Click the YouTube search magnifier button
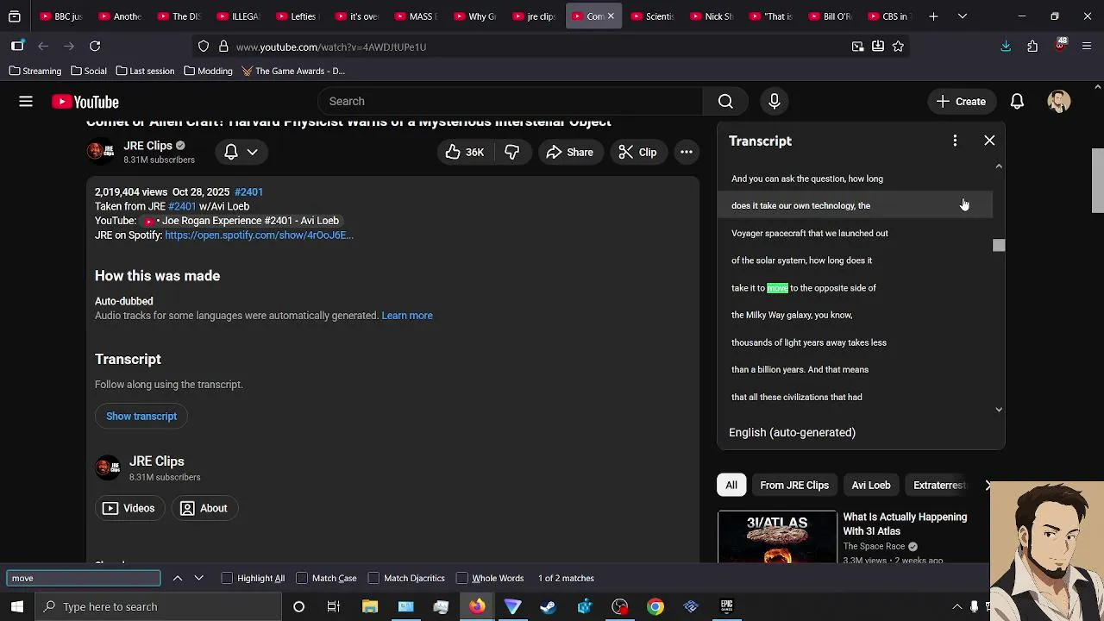 point(725,102)
